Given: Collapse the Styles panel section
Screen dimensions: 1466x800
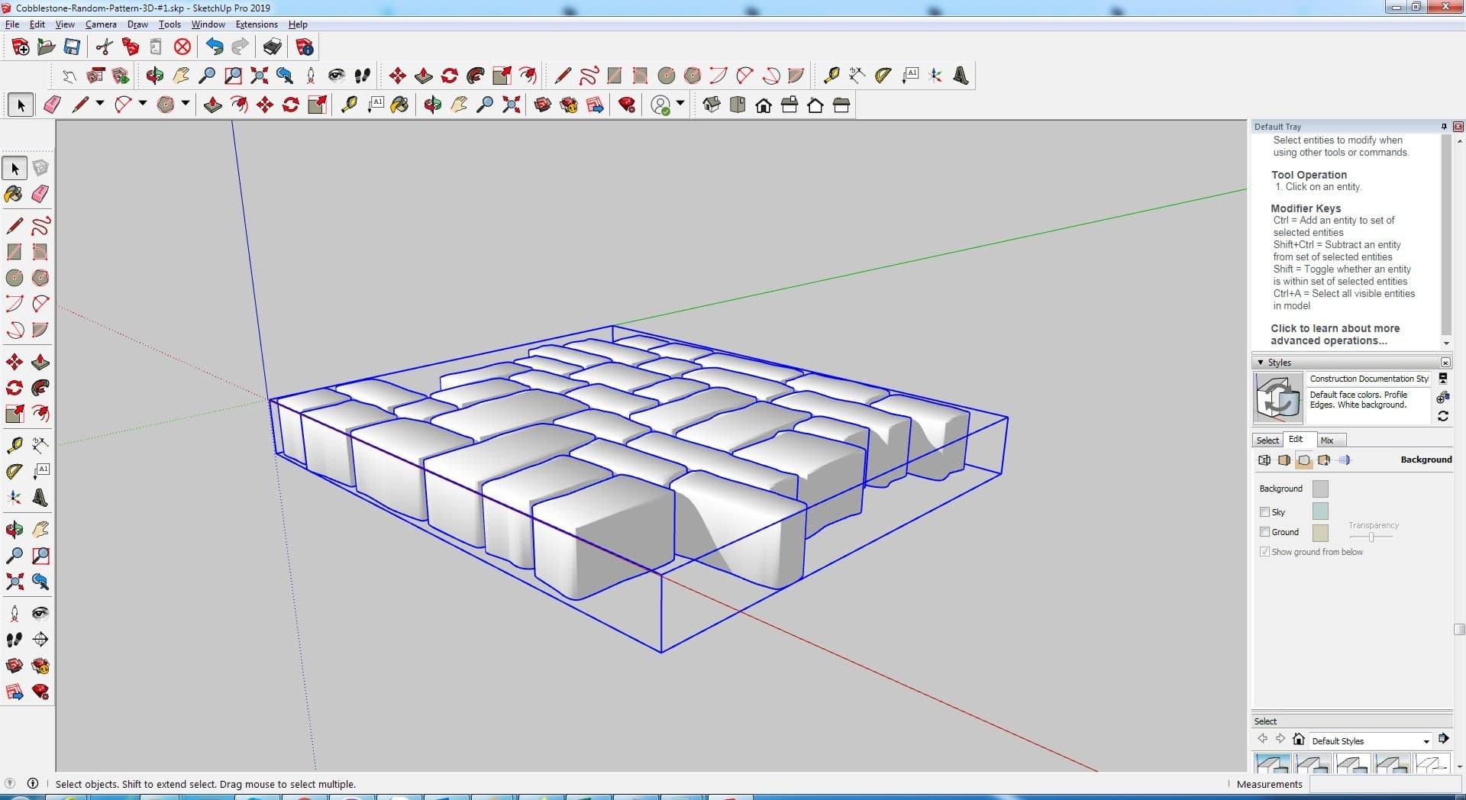Looking at the screenshot, I should [x=1261, y=363].
